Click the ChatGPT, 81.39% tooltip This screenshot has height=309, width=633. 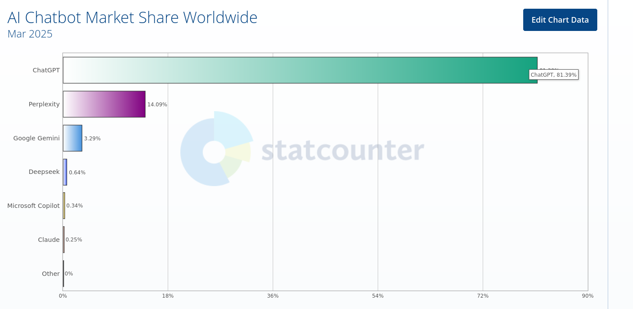[x=554, y=75]
